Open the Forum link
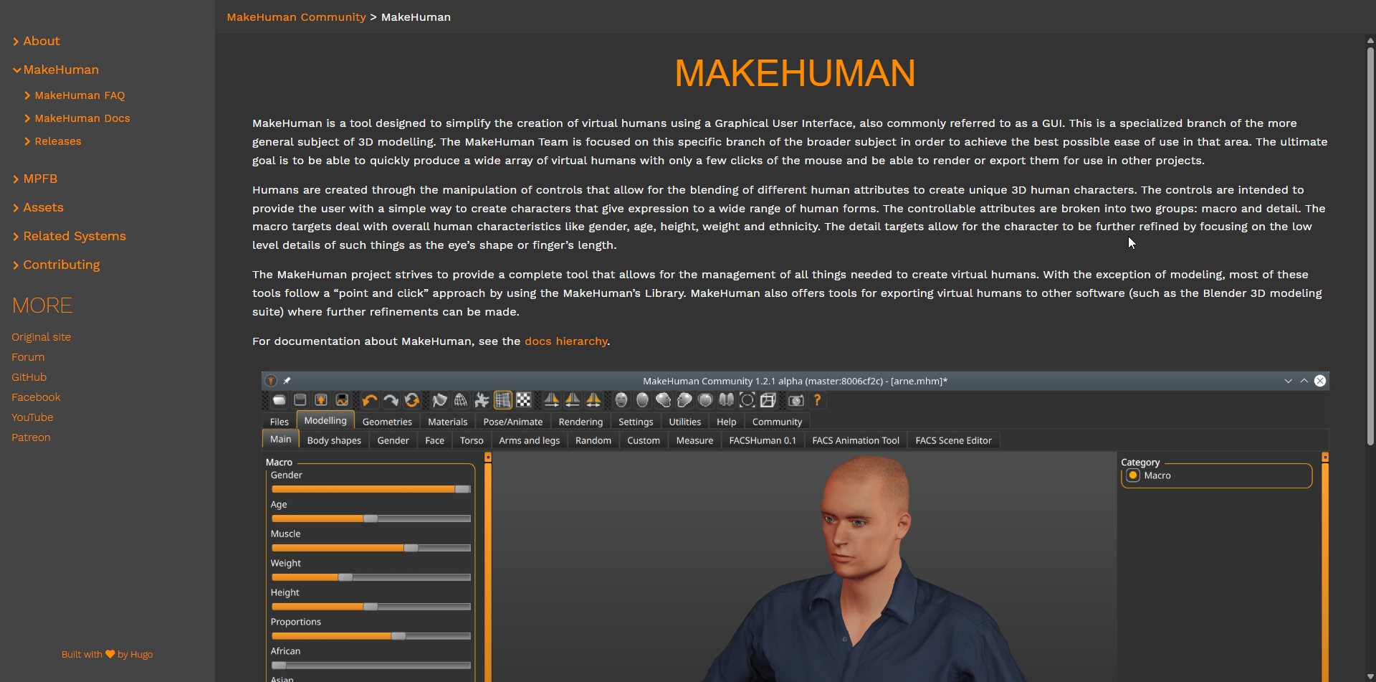Screen dimensions: 1376x682 [28, 357]
